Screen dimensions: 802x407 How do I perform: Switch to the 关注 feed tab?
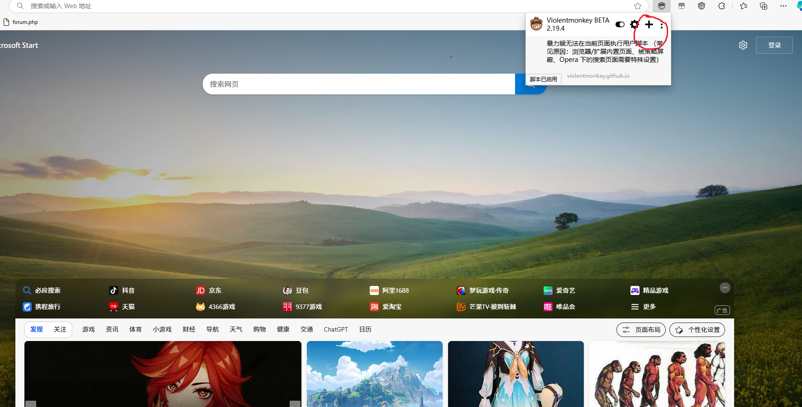60,329
